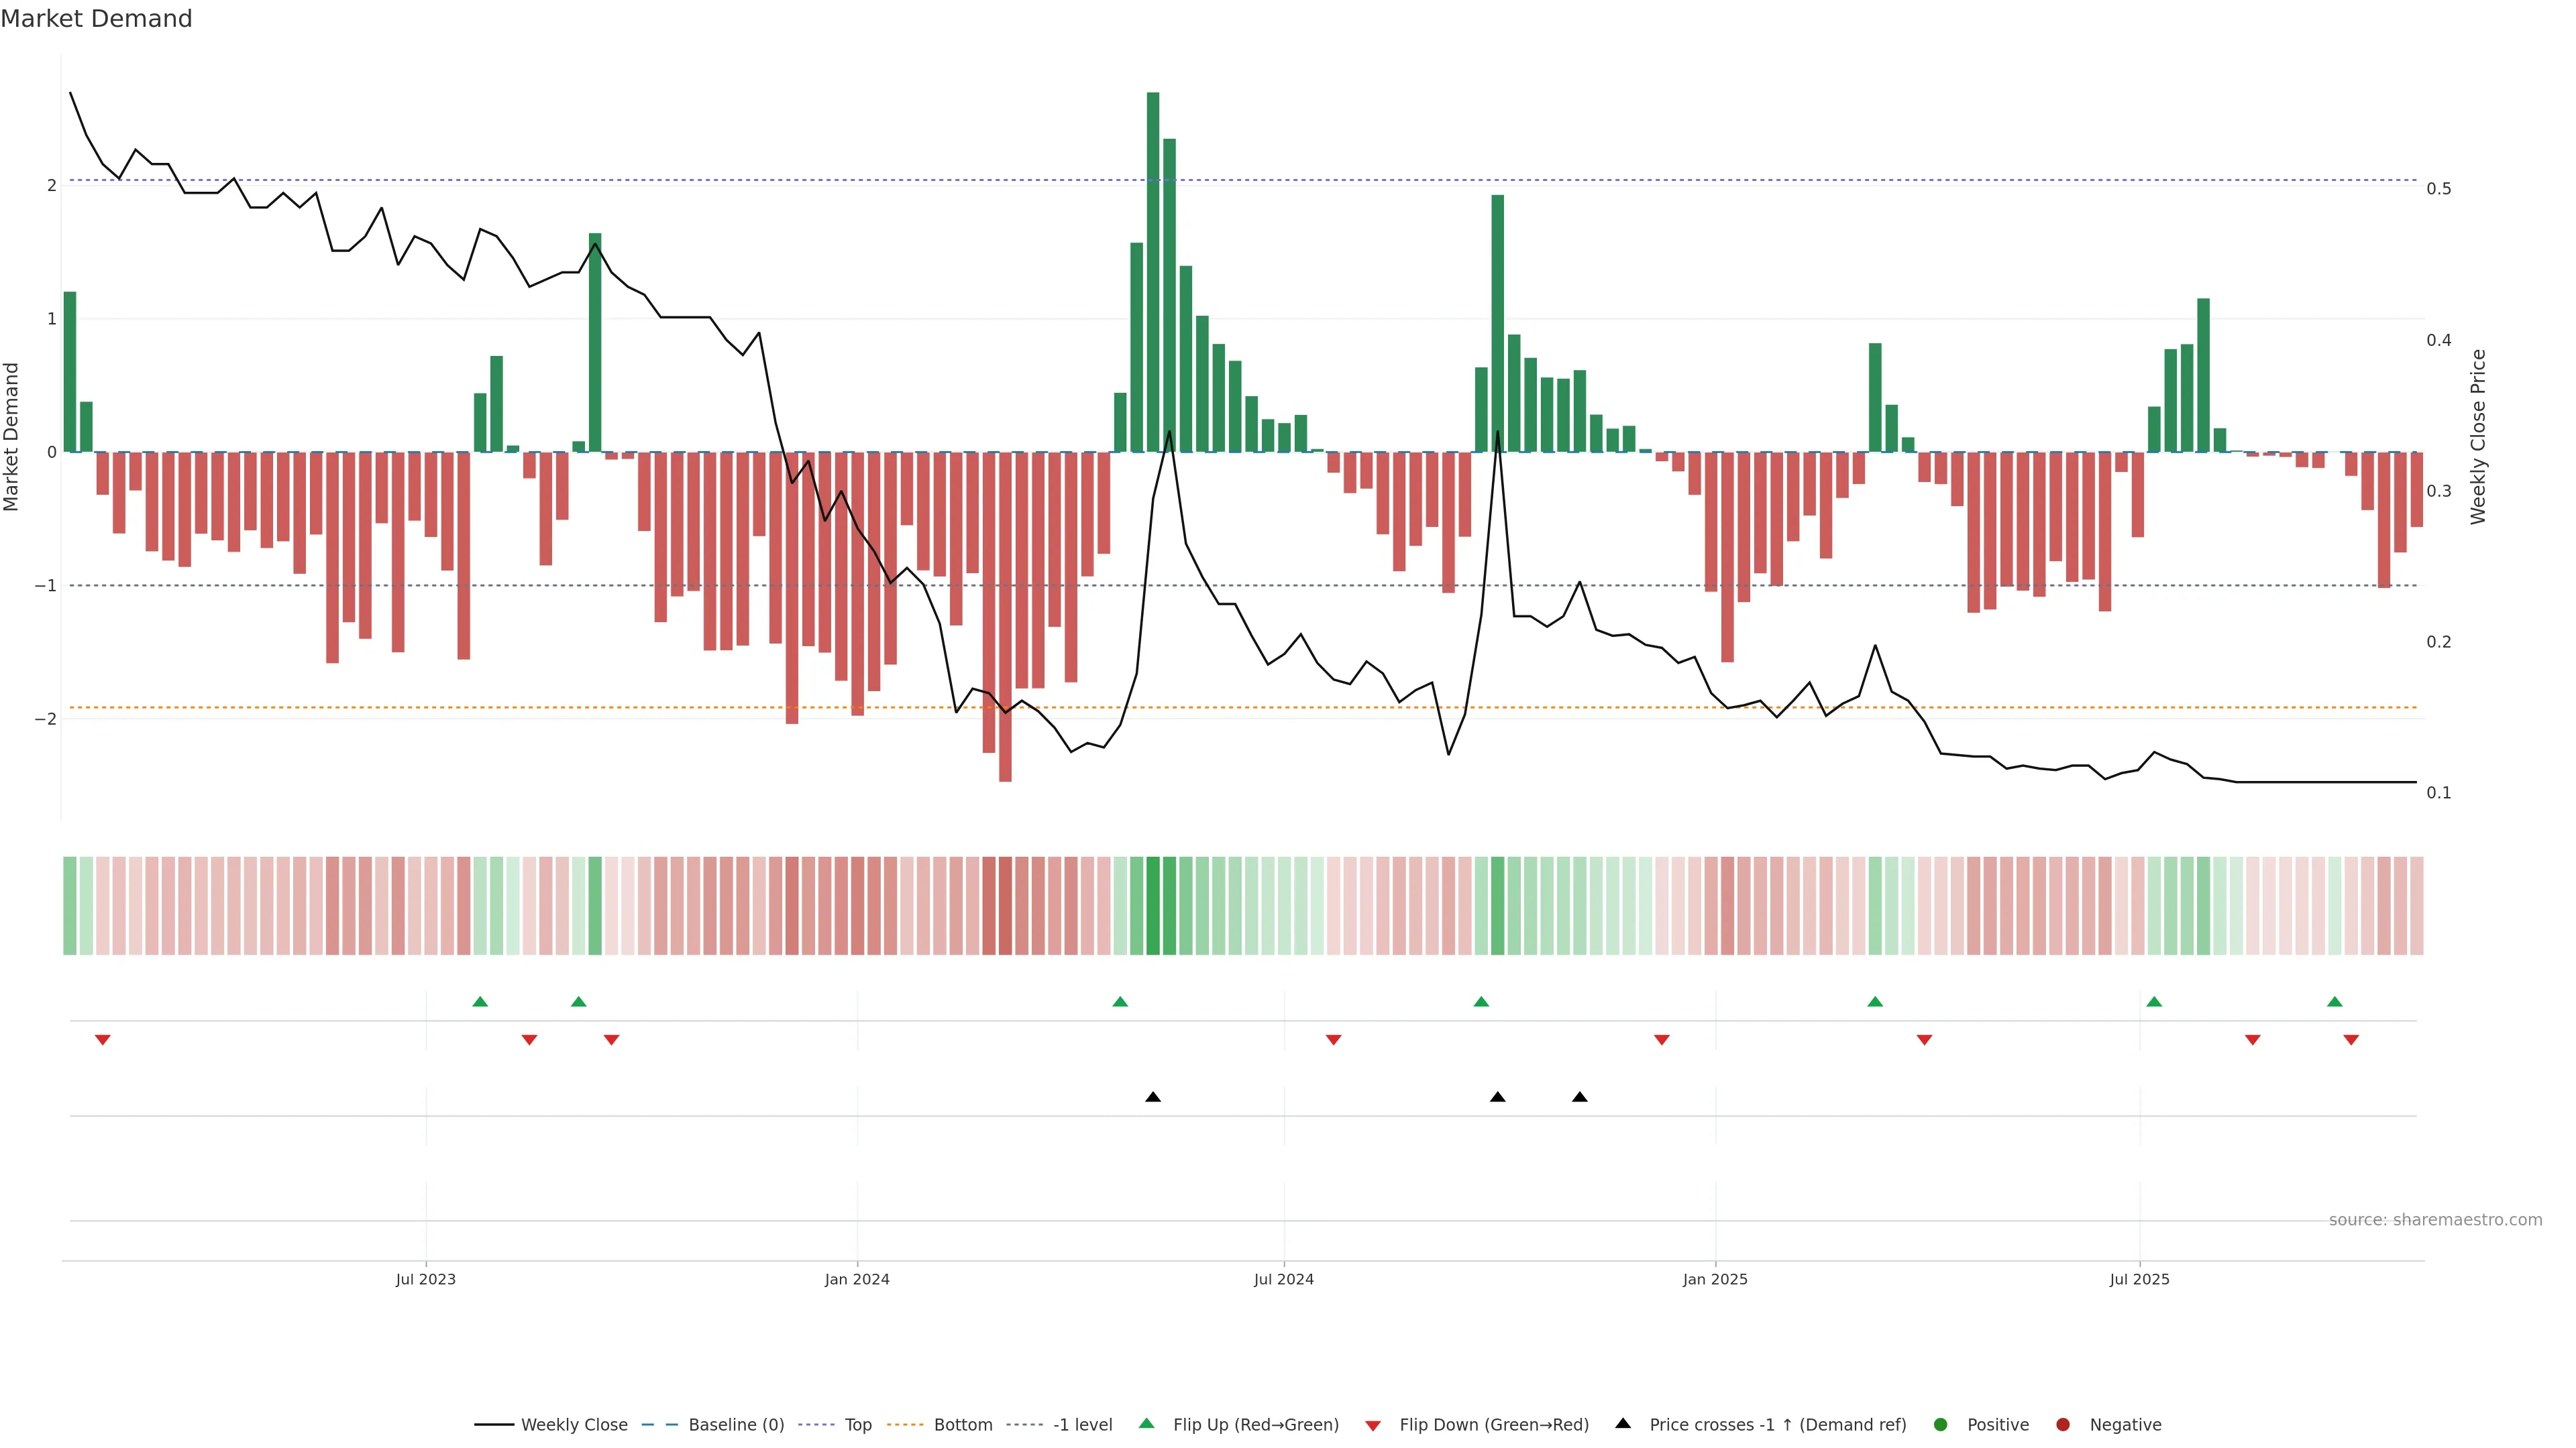2576x1448 pixels.
Task: Click the first black price-cross triangle marker
Action: coord(1153,1097)
